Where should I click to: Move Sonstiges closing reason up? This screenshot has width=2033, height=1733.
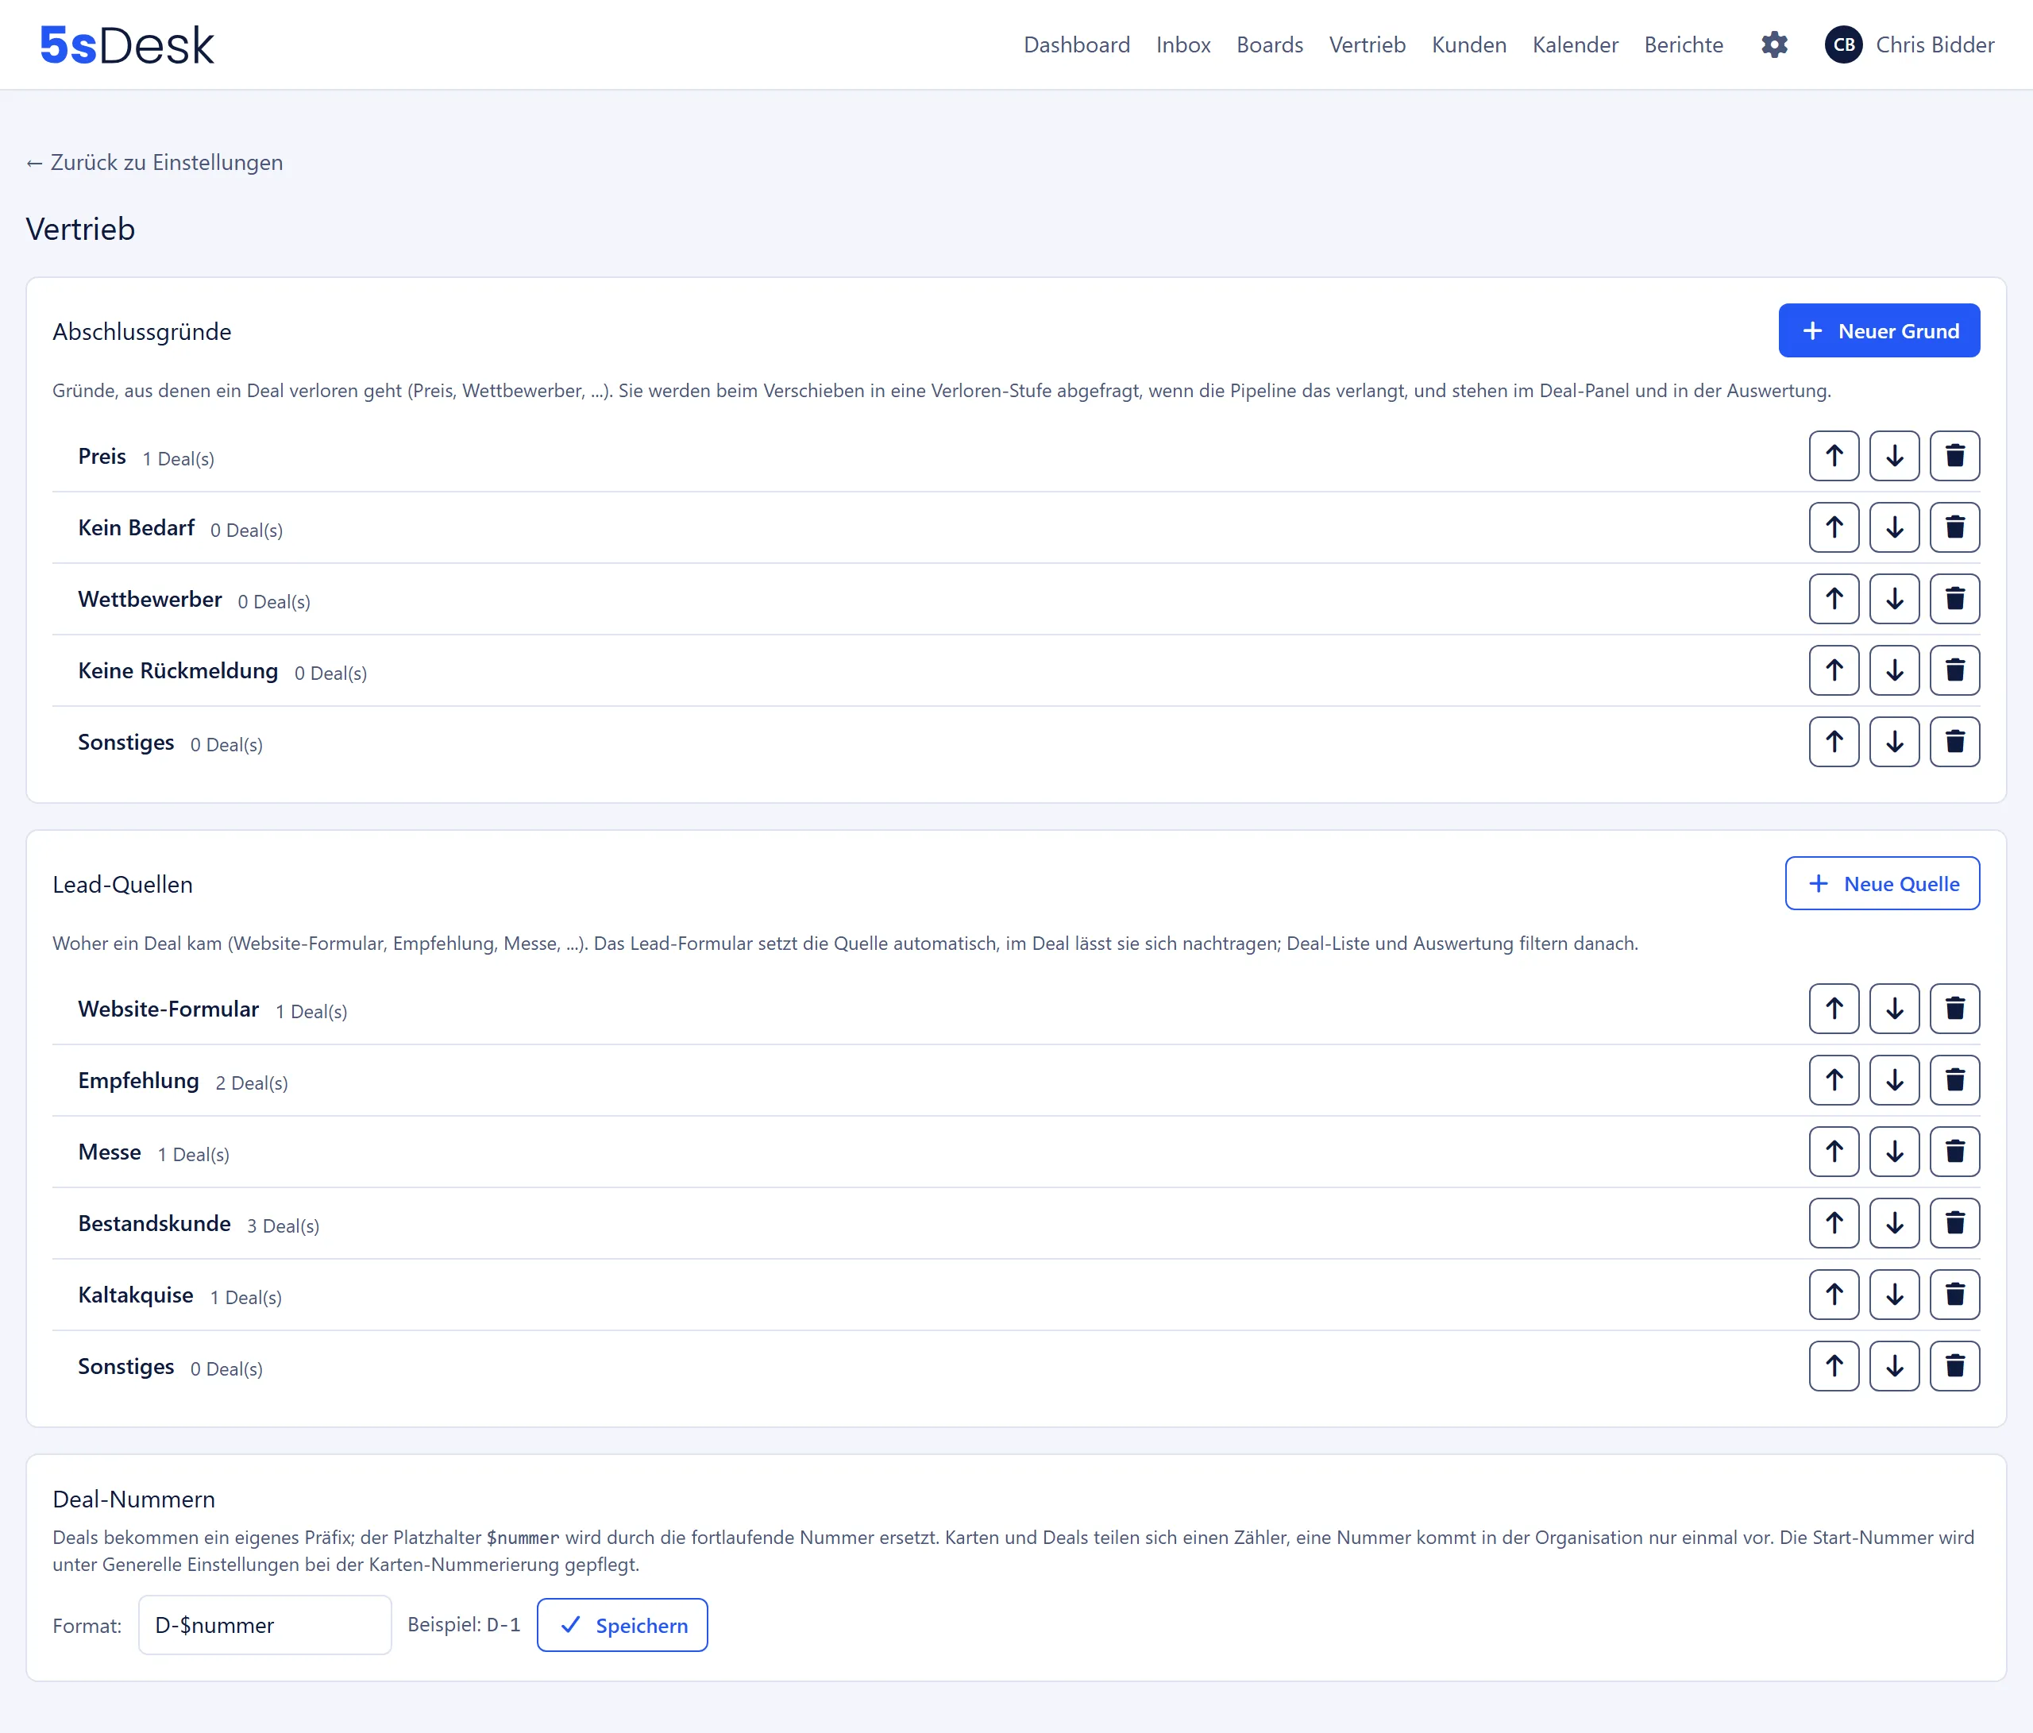(1834, 743)
